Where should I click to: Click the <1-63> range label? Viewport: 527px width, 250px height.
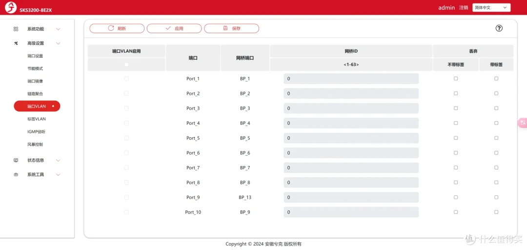coord(351,64)
